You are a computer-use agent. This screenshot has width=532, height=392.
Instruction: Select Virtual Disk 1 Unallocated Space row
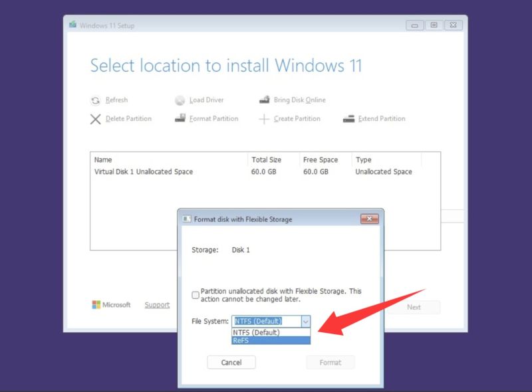tap(265, 171)
